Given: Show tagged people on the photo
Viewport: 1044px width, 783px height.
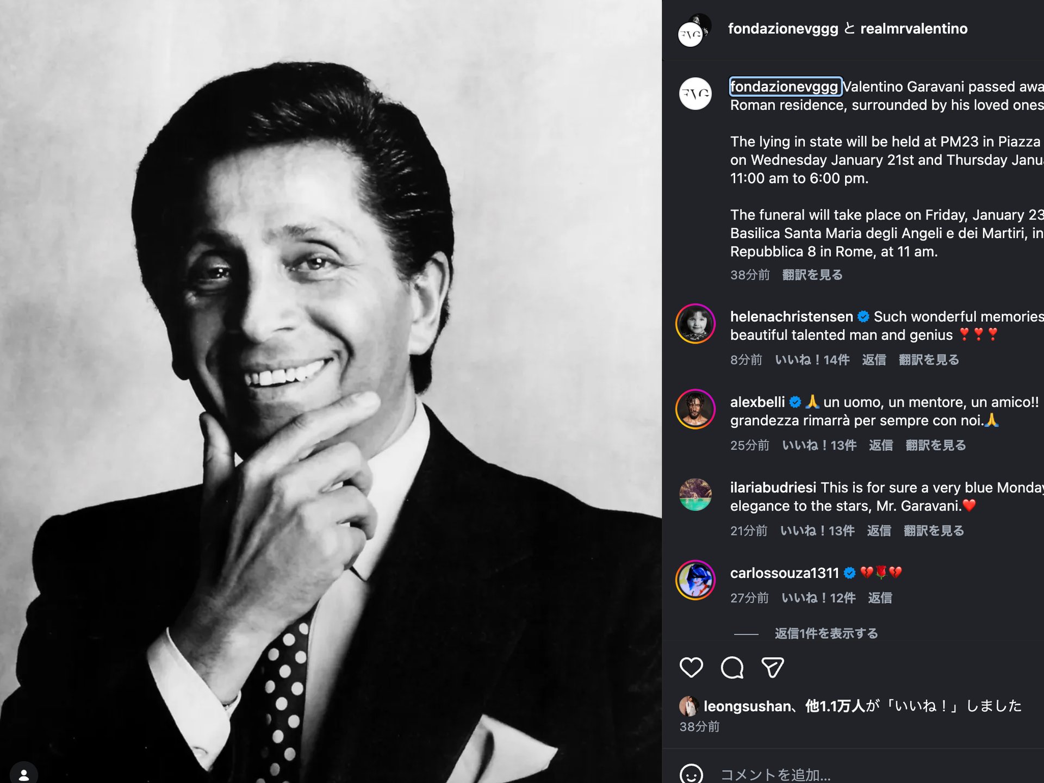Looking at the screenshot, I should pos(23,773).
